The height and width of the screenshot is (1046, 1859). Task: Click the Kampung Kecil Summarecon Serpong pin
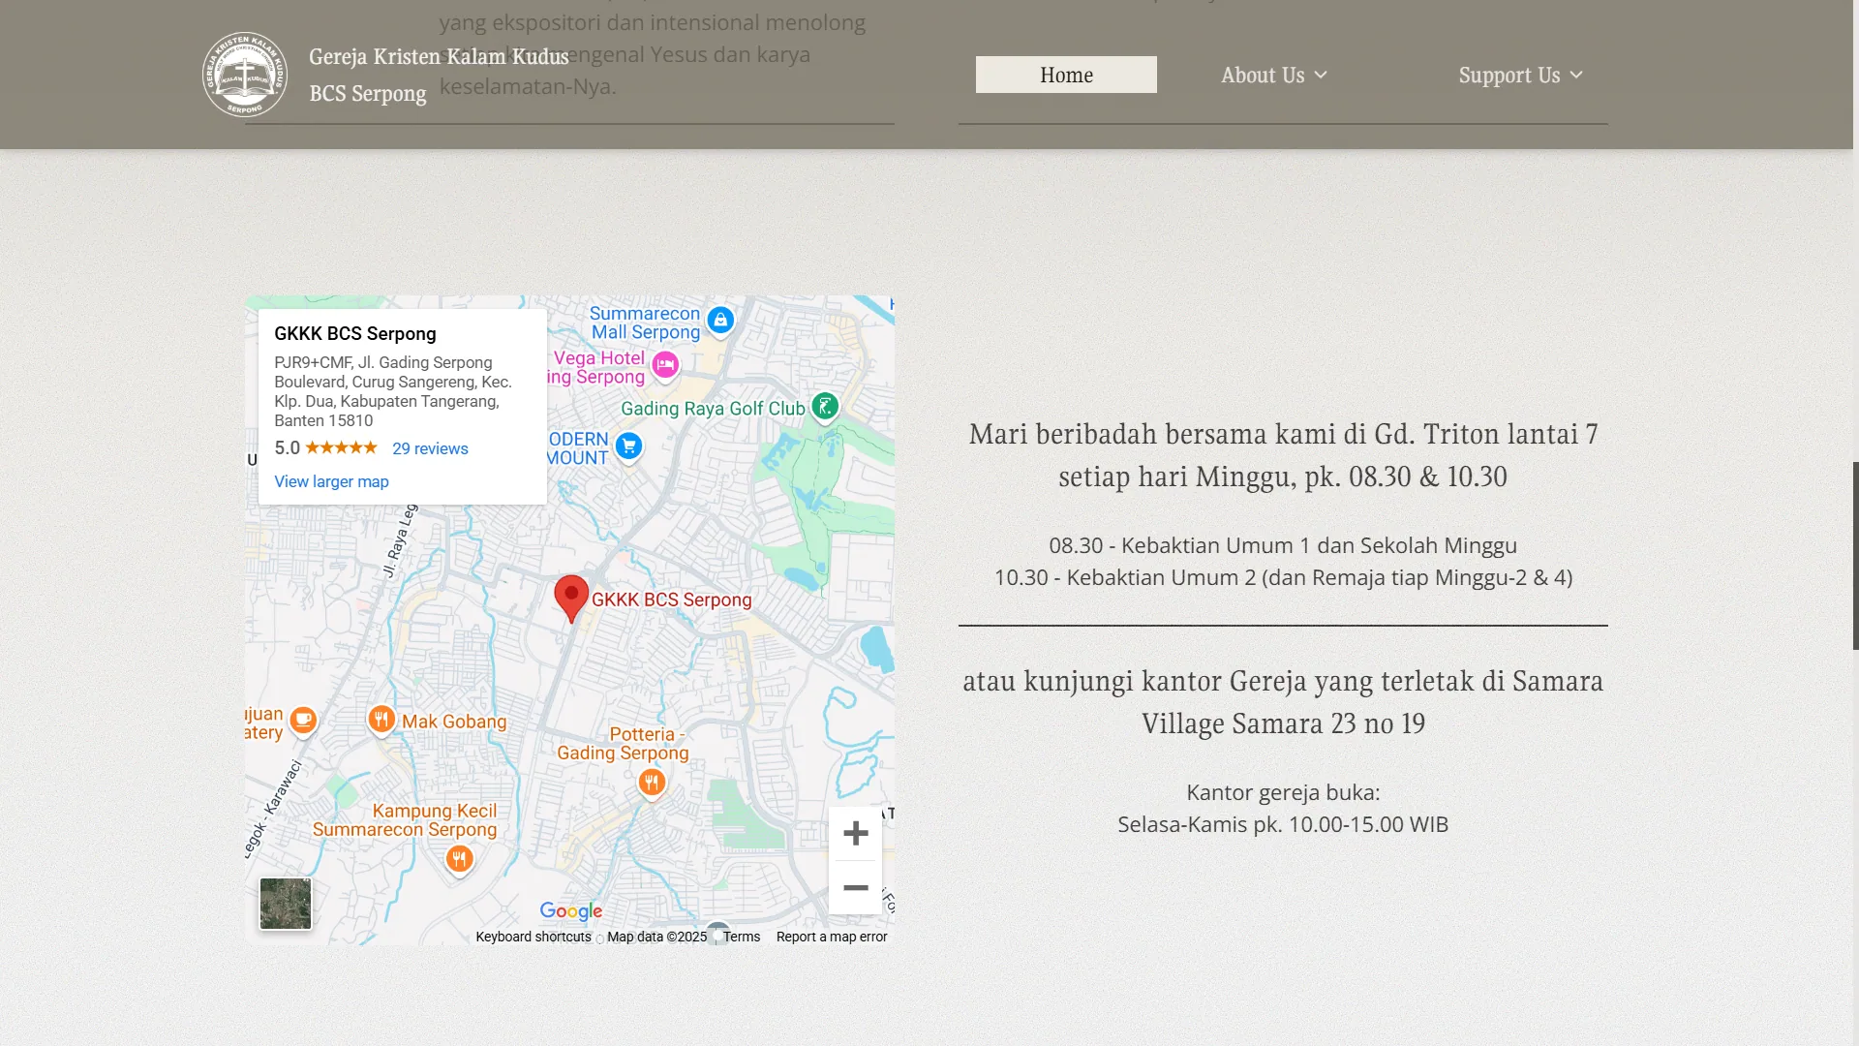[x=459, y=859]
